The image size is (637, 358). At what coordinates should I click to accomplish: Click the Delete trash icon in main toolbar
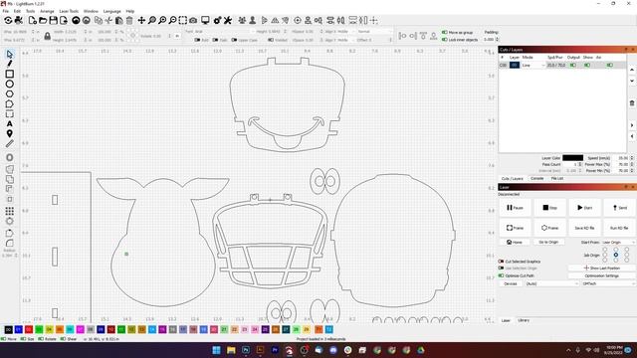(129, 20)
